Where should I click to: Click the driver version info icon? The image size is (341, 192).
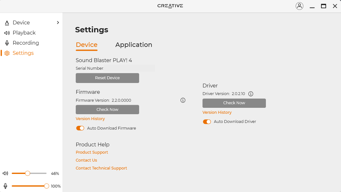(251, 94)
